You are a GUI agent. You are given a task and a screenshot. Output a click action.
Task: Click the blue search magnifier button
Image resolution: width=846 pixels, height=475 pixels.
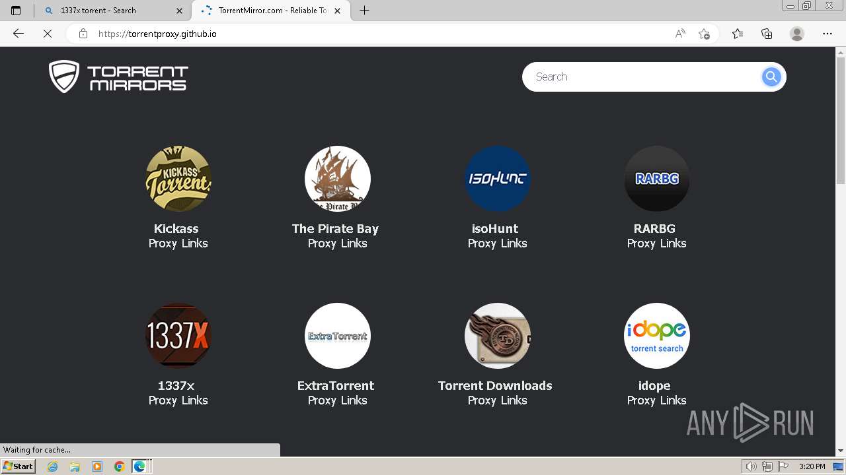tap(771, 77)
